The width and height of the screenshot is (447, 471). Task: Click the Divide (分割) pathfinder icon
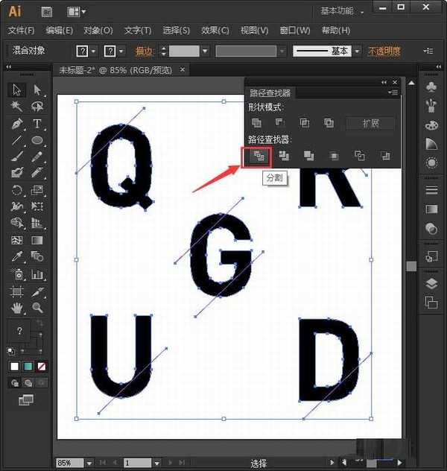point(258,156)
